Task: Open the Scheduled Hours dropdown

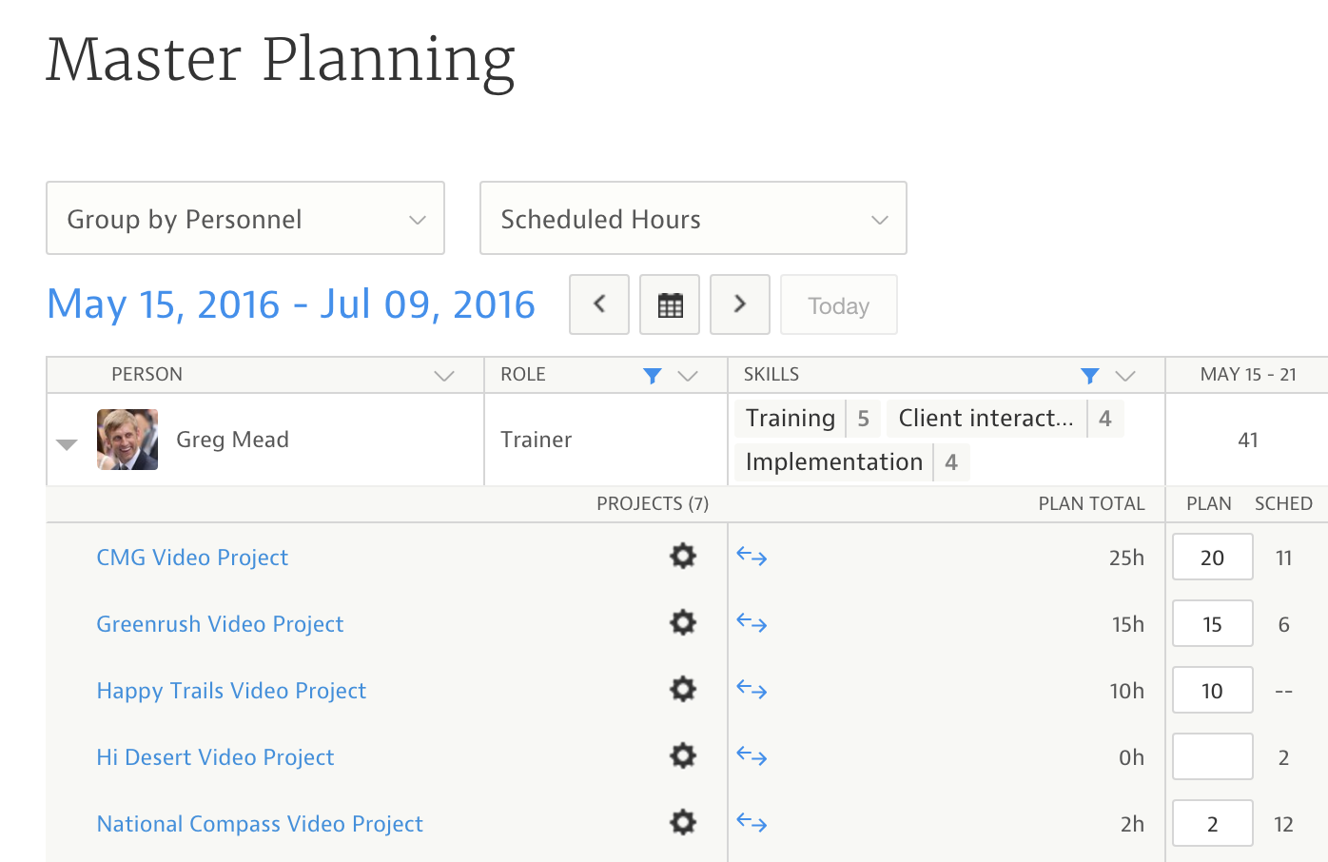Action: point(693,219)
